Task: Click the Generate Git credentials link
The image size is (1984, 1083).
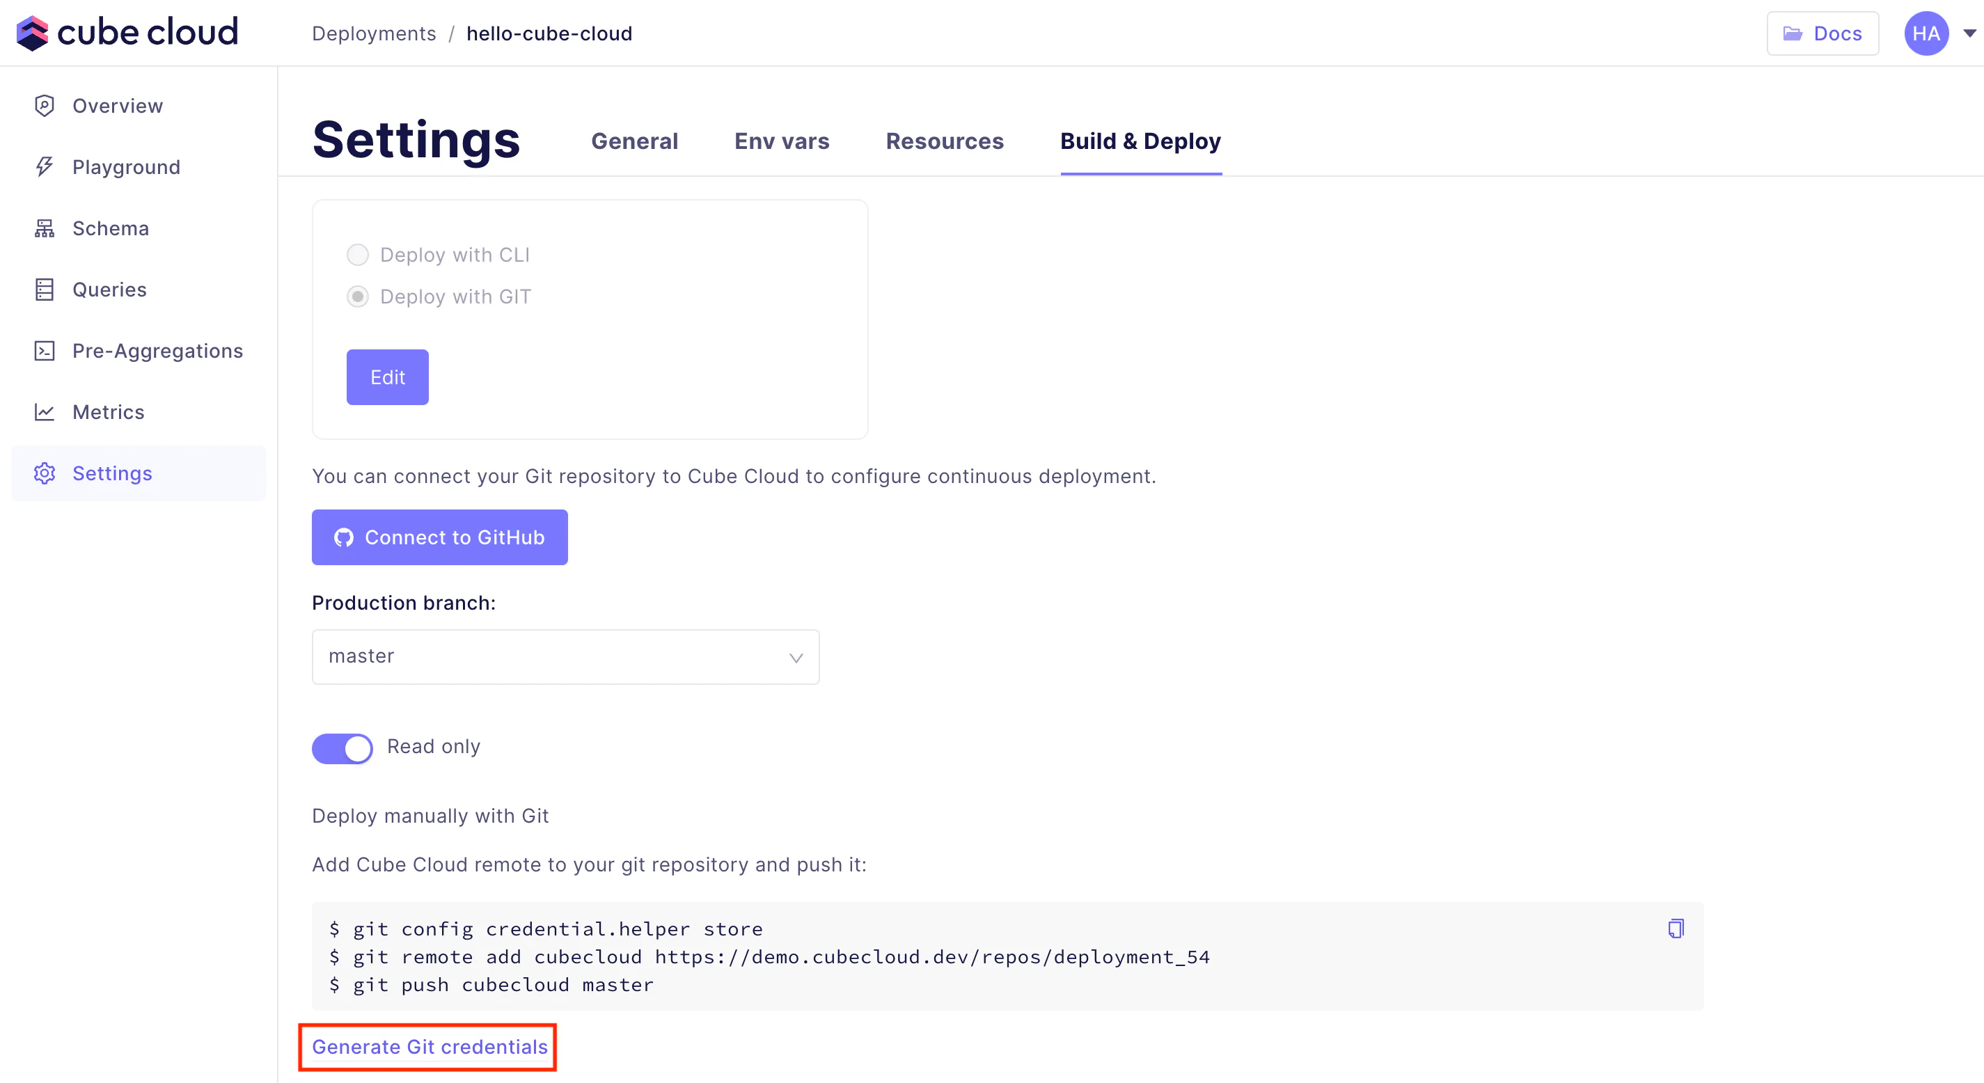Action: pos(429,1047)
